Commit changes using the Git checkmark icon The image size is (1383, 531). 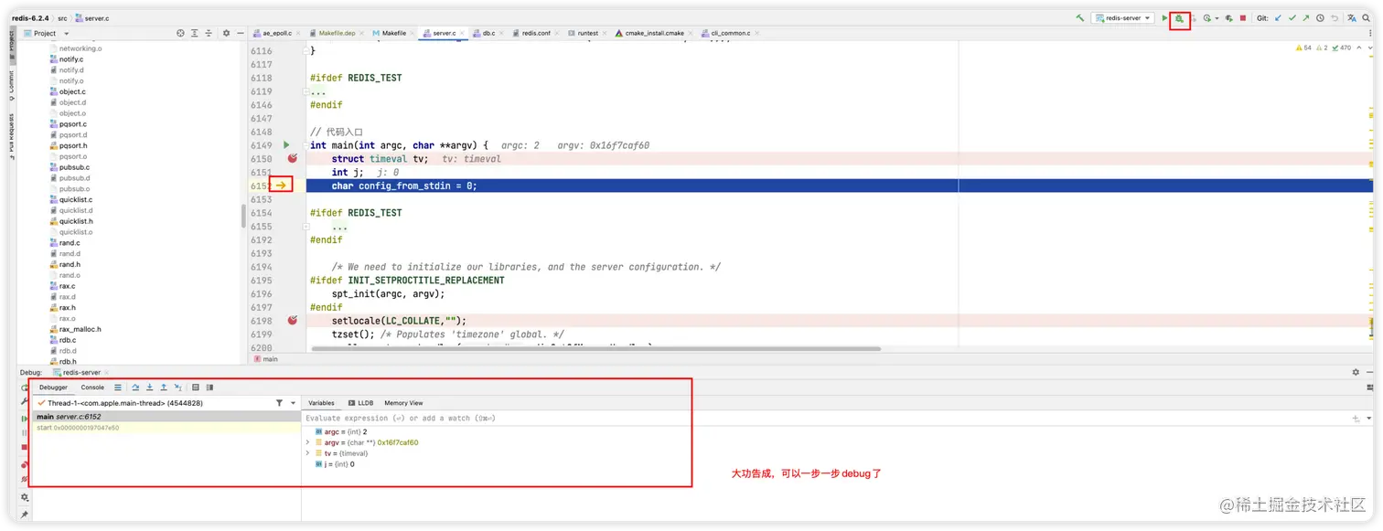pos(1292,18)
